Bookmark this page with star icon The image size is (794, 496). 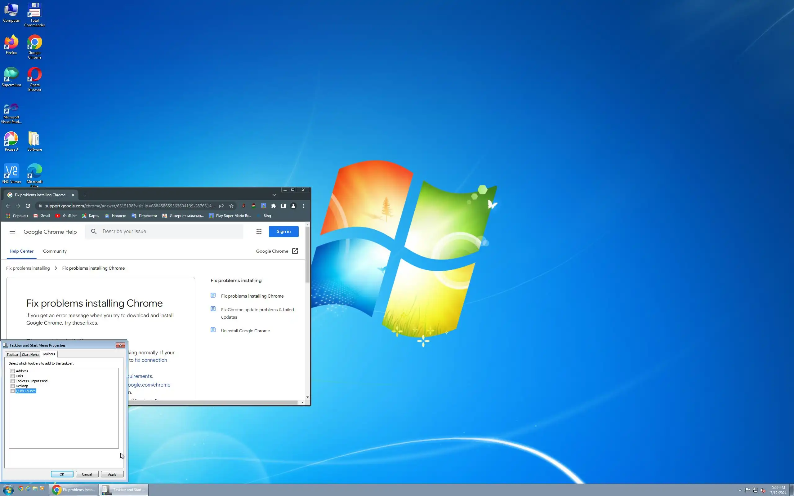tap(231, 206)
